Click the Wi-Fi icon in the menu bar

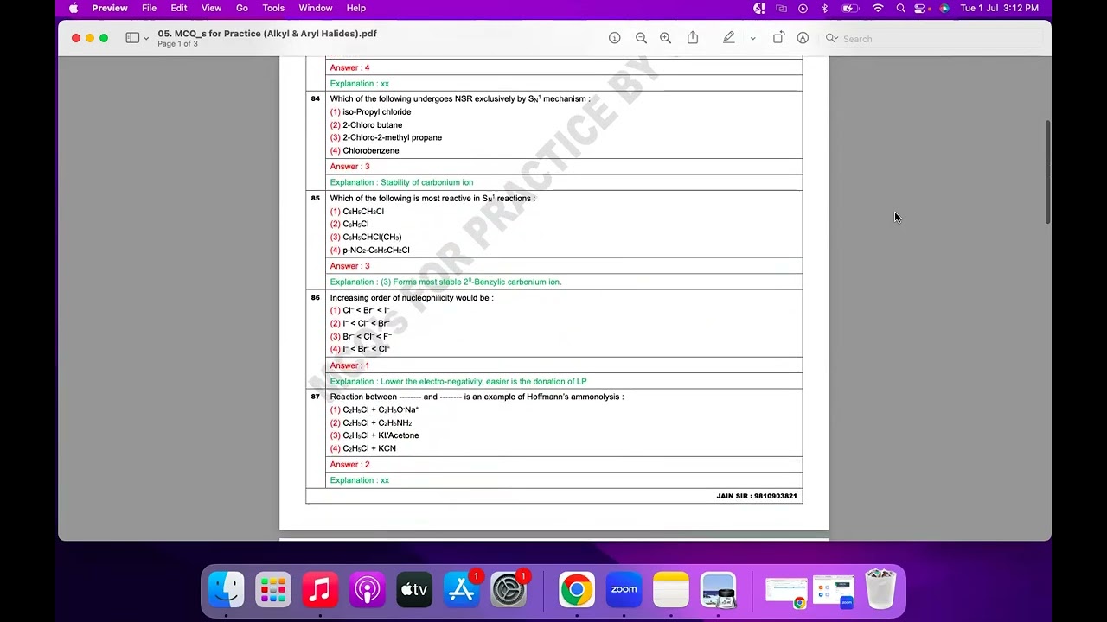[x=878, y=8]
